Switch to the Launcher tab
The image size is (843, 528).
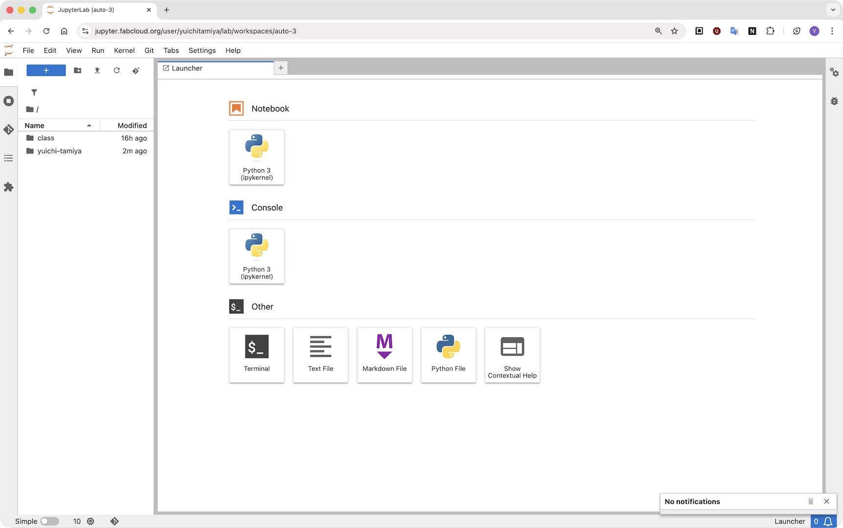point(187,68)
